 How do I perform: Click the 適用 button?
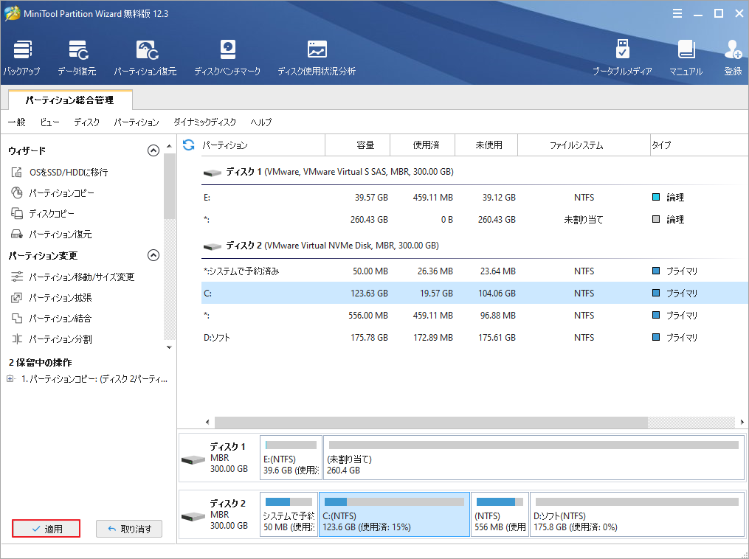click(46, 528)
